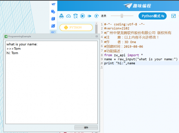
Task: Select the blue cube icon in the sidebar
Action: [53, 19]
